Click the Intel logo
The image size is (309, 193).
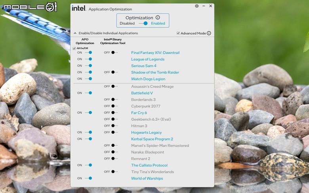click(x=78, y=8)
